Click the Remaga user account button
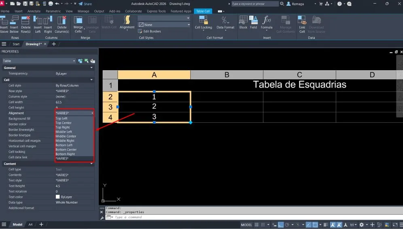This screenshot has height=229, width=403. click(x=295, y=4)
